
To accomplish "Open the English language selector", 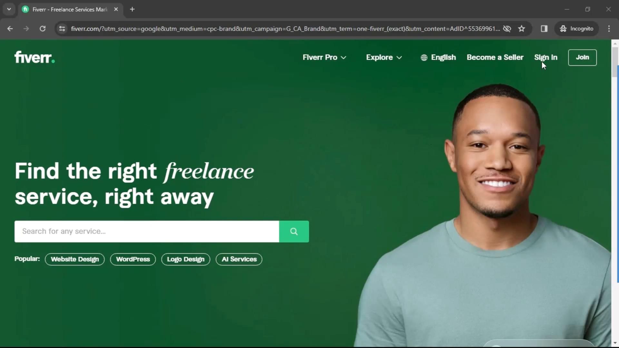I will [438, 57].
